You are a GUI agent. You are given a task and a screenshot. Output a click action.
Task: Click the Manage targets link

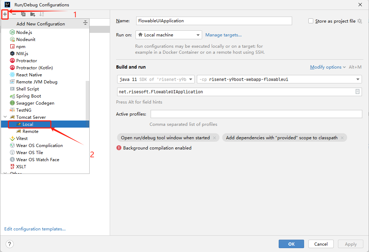point(223,35)
